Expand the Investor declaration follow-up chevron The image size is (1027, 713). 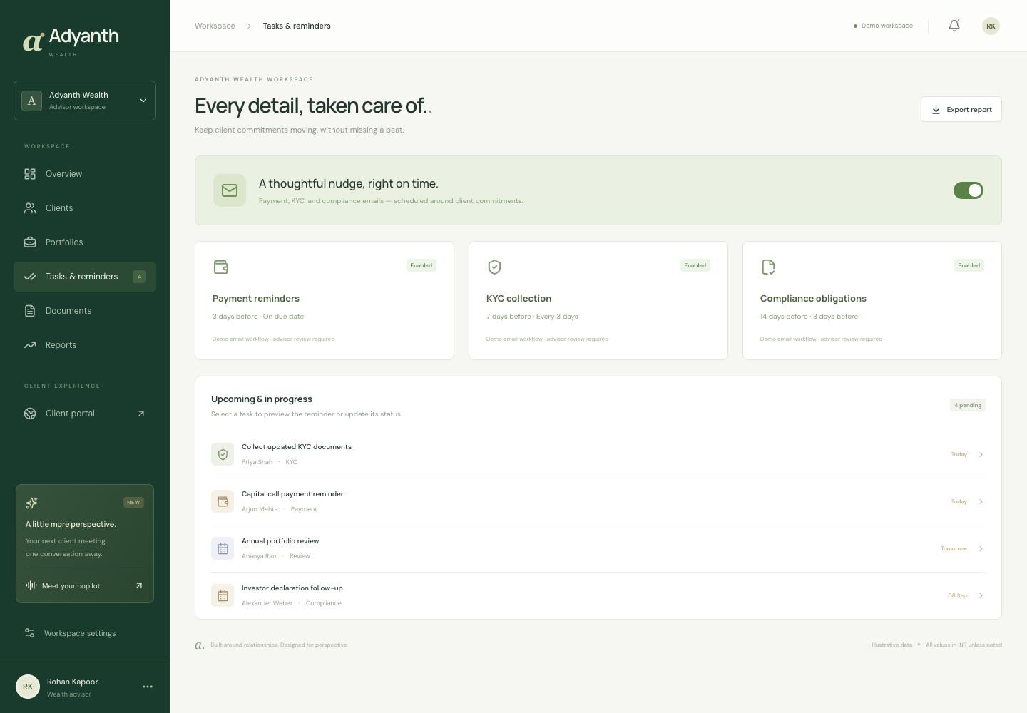click(x=981, y=595)
